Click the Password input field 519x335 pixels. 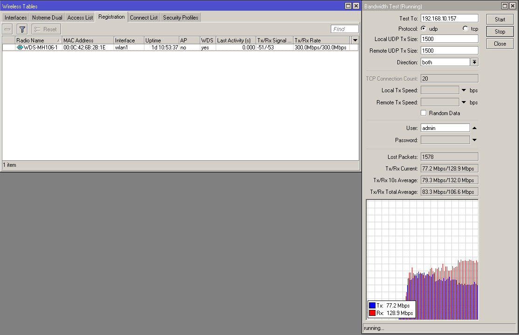pos(445,140)
